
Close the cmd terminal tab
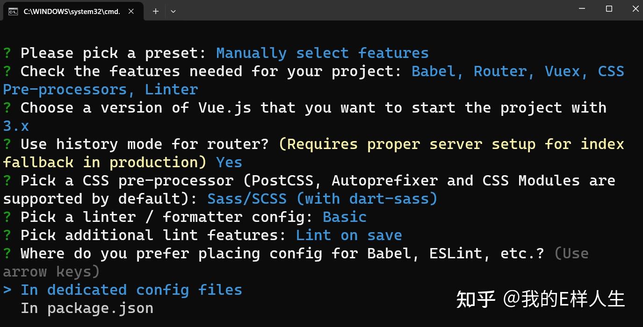(x=131, y=11)
